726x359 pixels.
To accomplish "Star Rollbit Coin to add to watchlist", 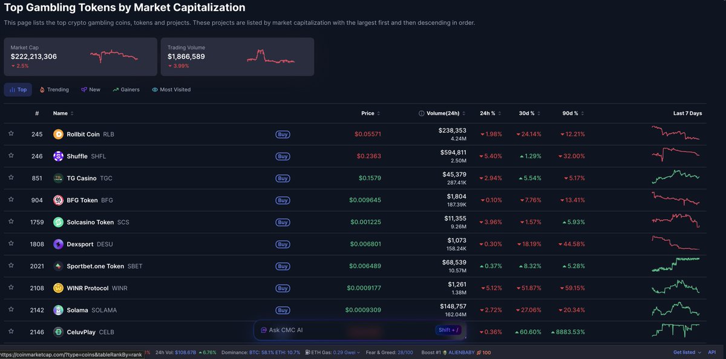I will (x=11, y=134).
